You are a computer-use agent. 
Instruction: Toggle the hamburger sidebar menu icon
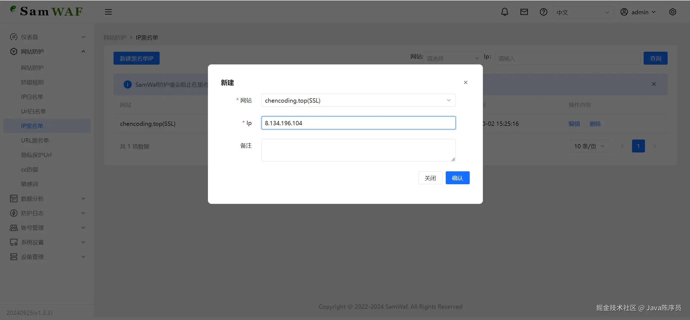[108, 12]
